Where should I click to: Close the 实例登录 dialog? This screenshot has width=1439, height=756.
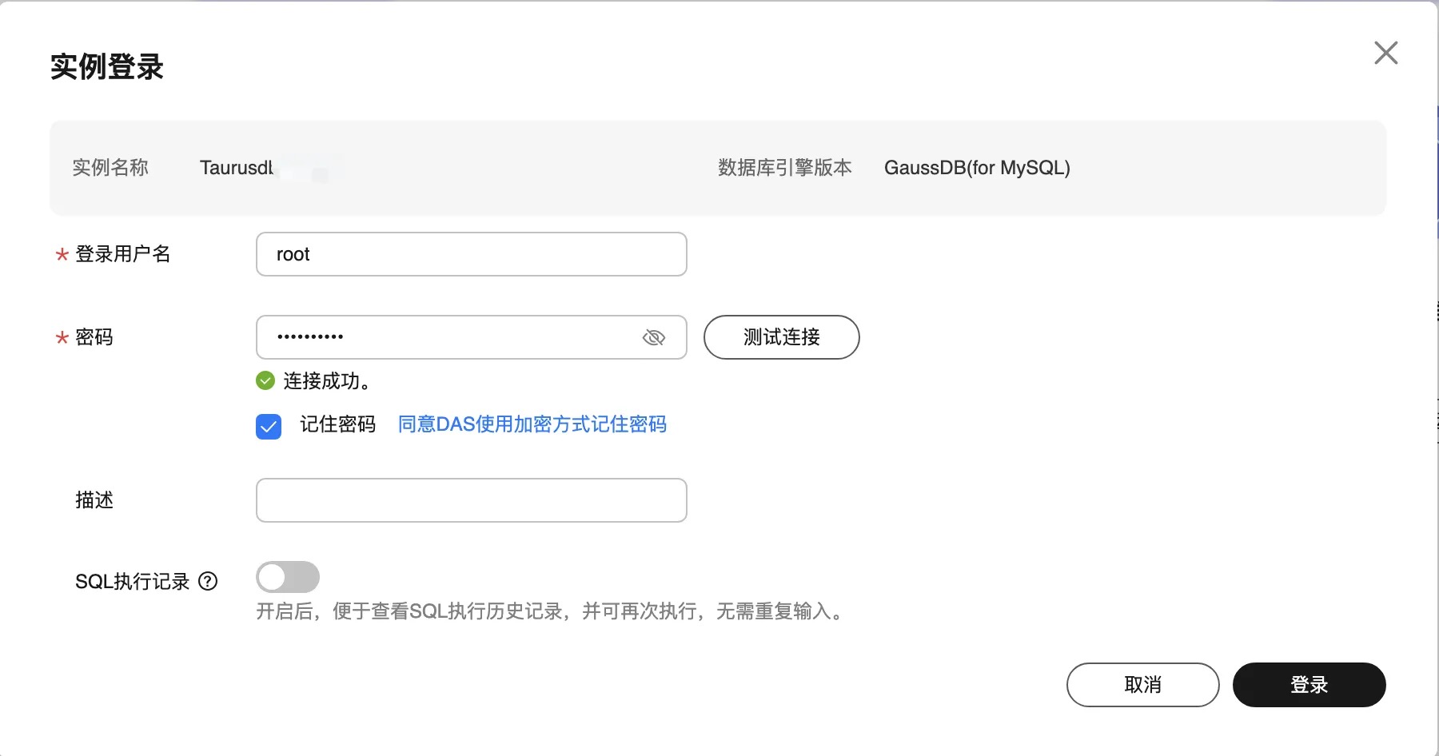1386,53
